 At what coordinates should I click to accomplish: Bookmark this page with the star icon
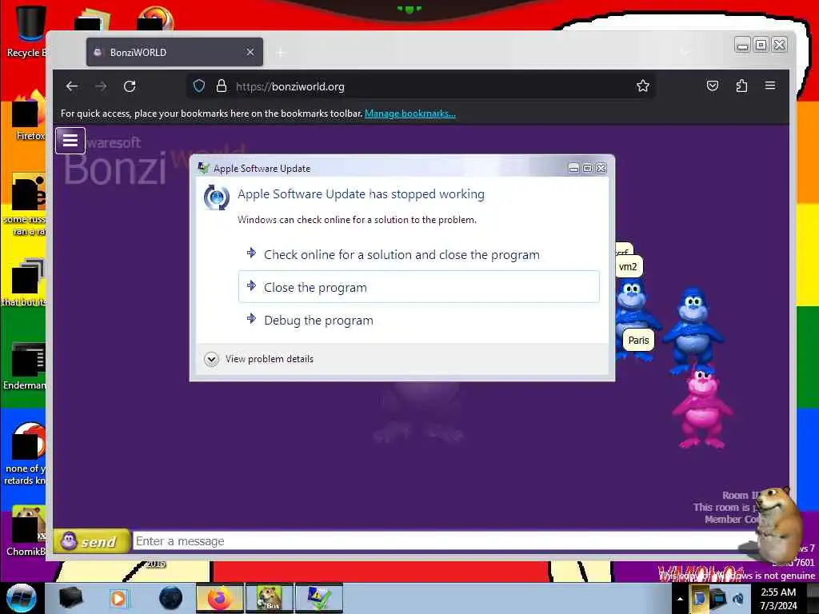pos(643,86)
